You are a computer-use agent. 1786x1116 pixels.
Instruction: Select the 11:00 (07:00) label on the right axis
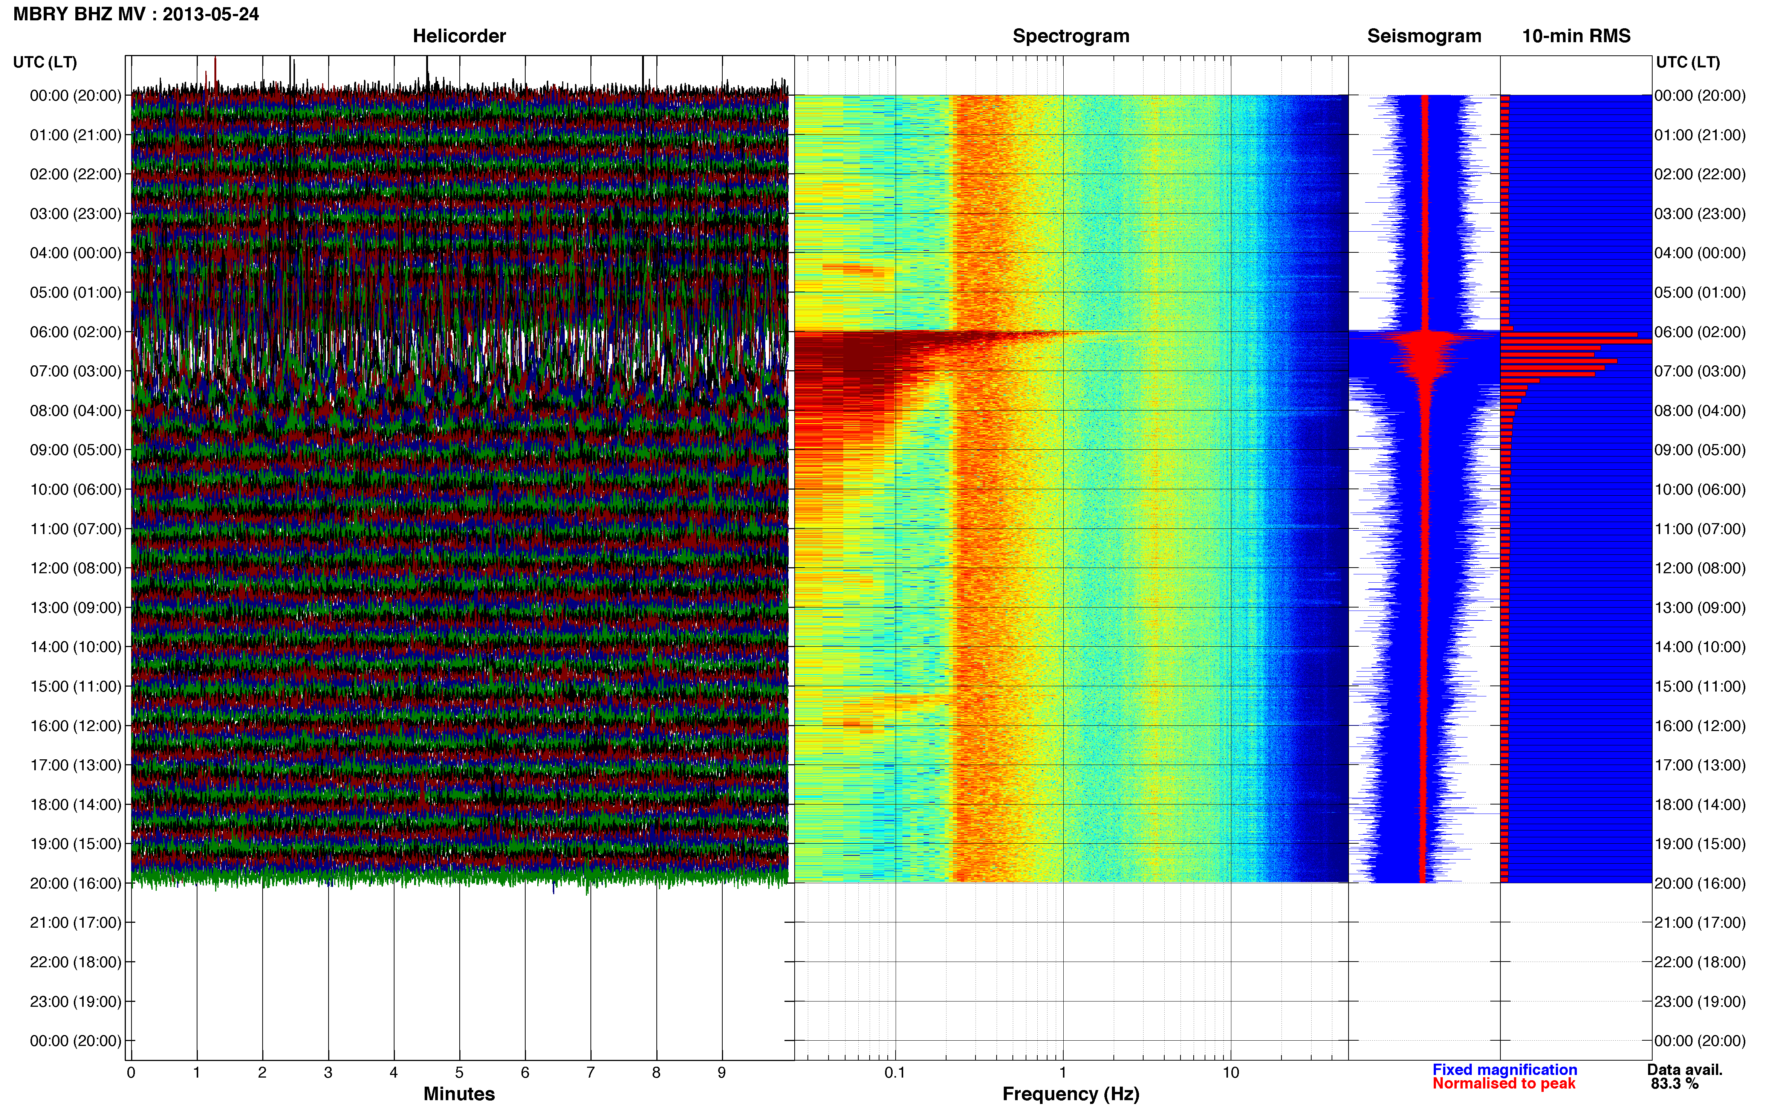(1700, 528)
